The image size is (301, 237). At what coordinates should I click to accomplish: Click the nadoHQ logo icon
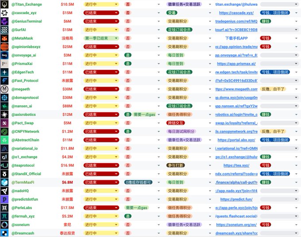4,191
